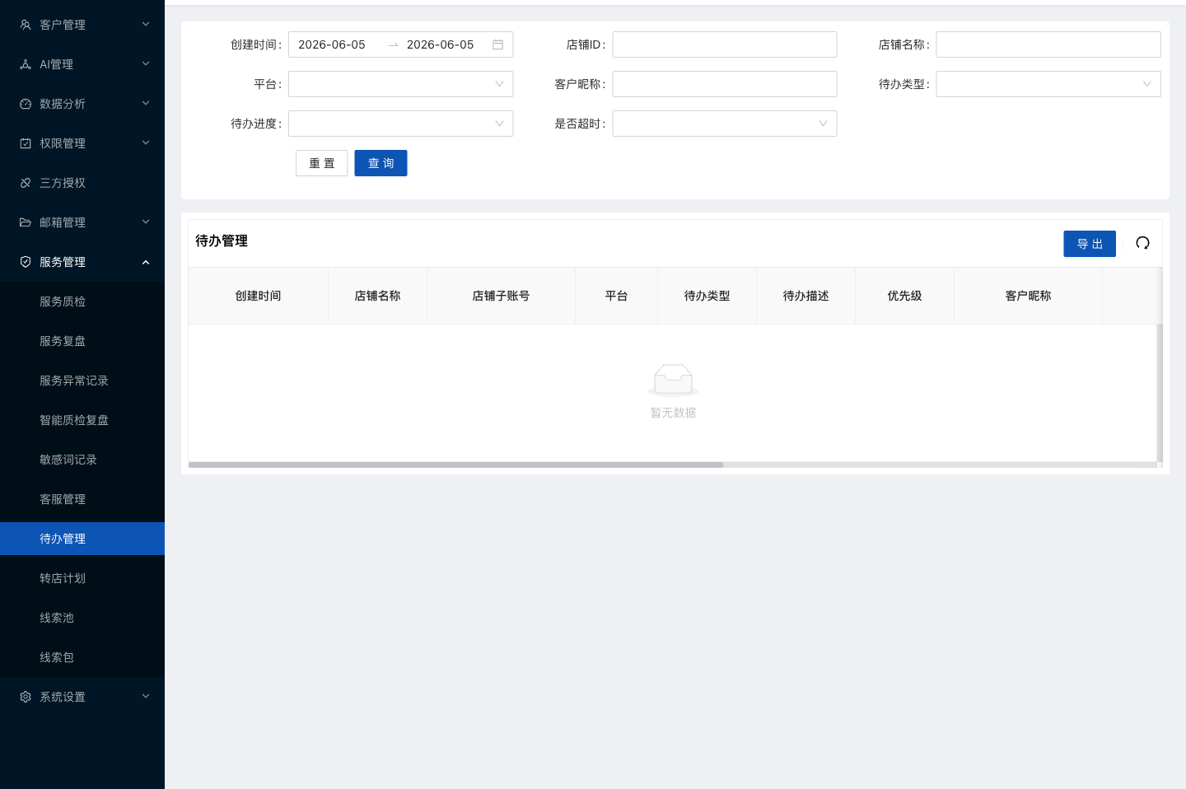This screenshot has height=789, width=1186.
Task: Click the 店铺名称 column header
Action: point(377,296)
